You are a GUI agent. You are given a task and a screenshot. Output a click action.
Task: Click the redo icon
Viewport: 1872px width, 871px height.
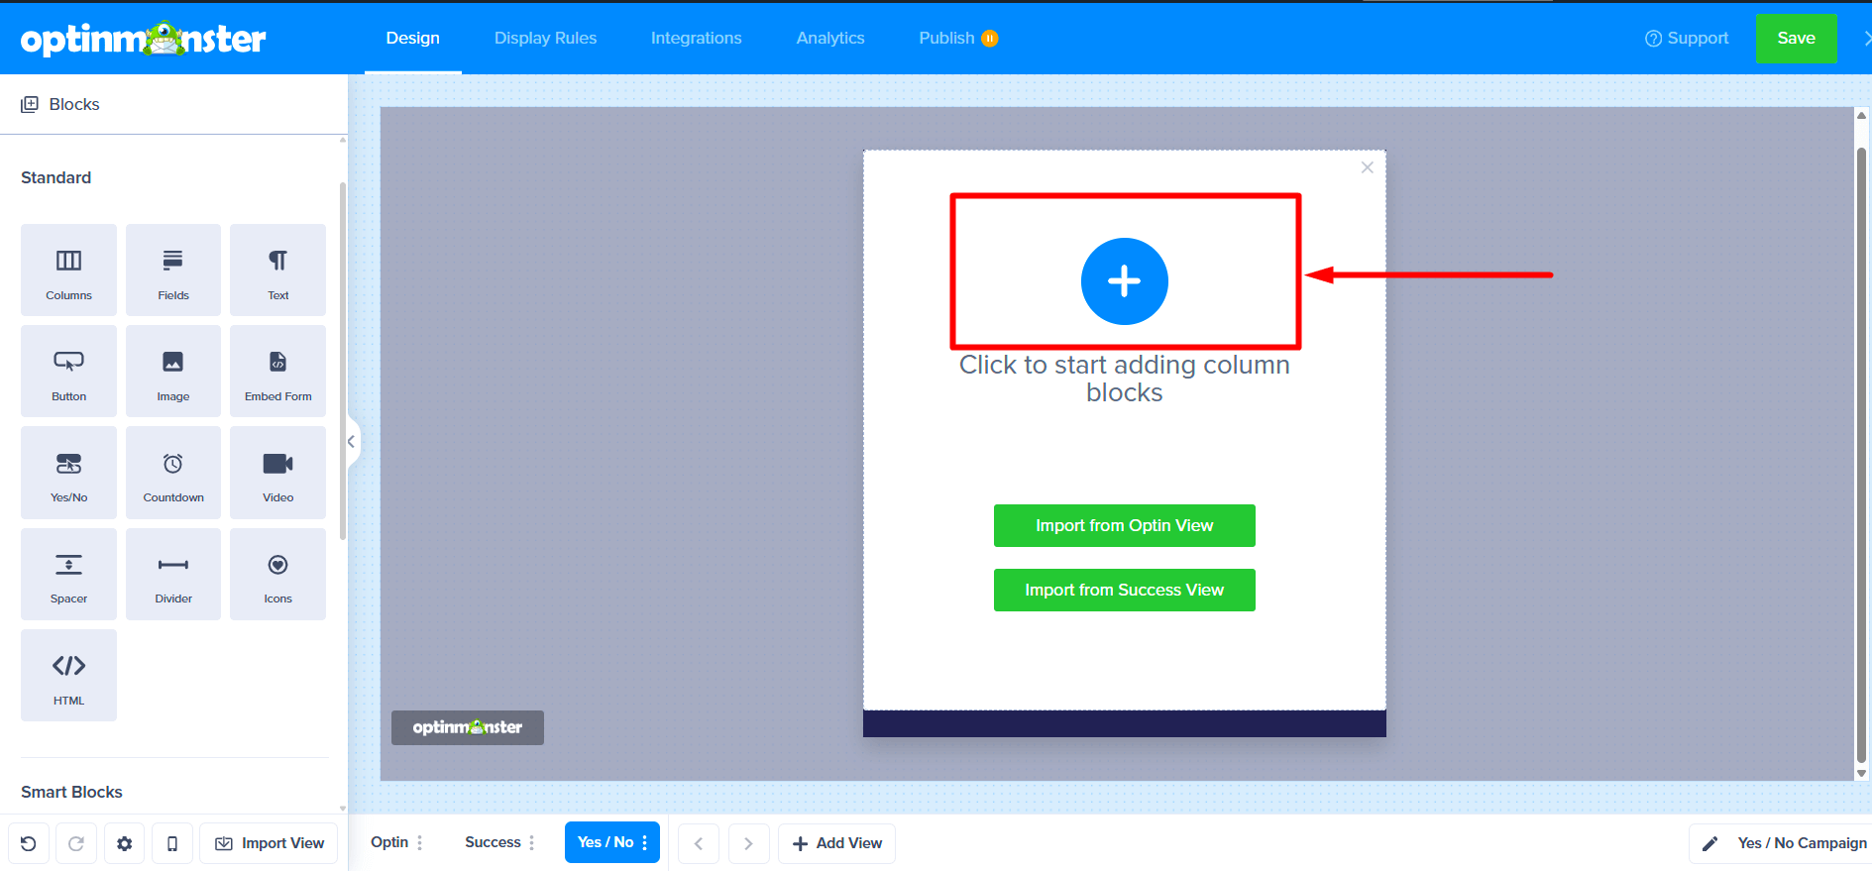(76, 843)
